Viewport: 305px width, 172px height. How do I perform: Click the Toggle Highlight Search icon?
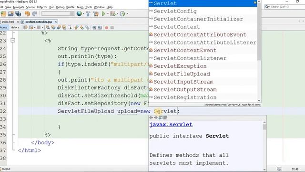pos(64,28)
